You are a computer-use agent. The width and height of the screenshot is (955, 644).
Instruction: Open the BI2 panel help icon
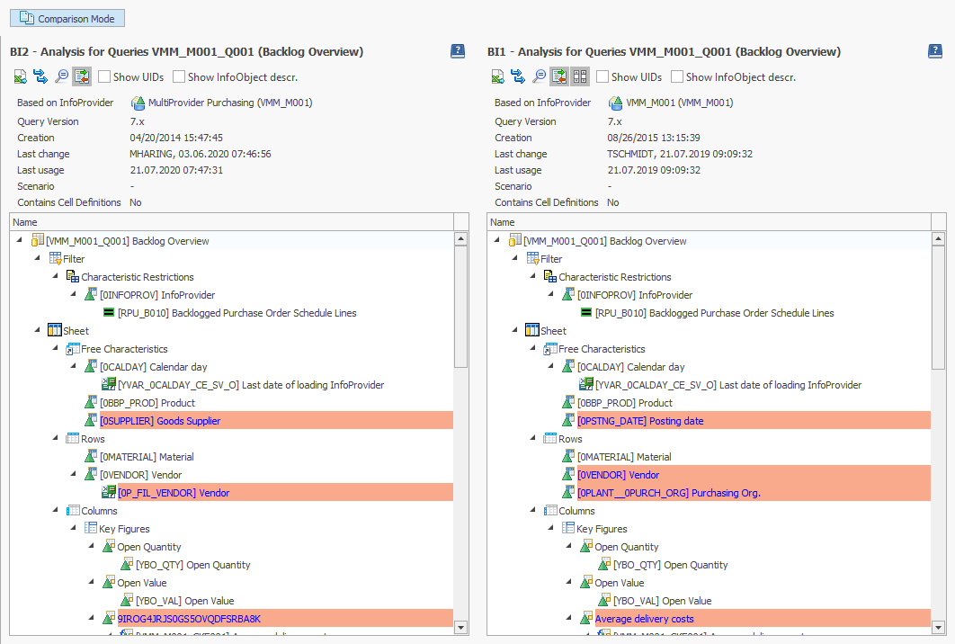pyautogui.click(x=459, y=51)
